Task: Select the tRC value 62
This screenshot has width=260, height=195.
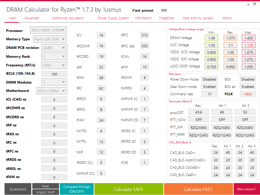Action: tap(101, 88)
